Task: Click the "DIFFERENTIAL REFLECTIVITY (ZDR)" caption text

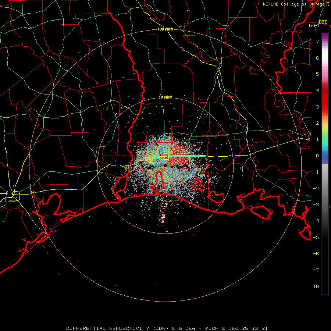Action: click(118, 328)
